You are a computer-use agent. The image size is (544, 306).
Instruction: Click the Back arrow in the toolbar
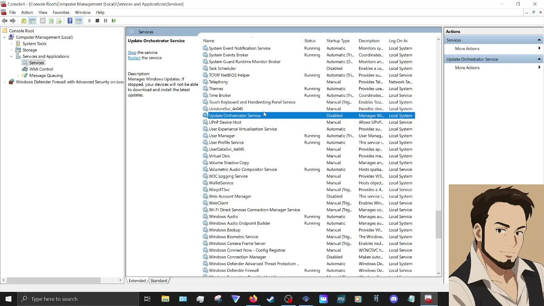point(4,21)
